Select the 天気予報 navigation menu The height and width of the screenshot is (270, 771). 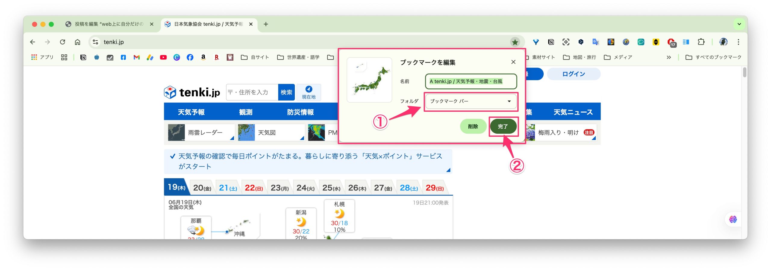[x=191, y=112]
